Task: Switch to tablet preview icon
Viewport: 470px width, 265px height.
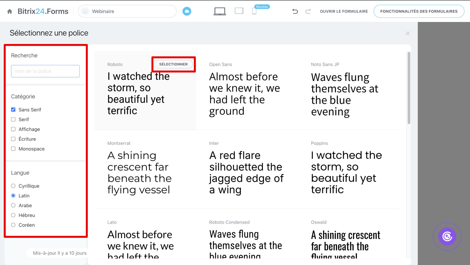Action: point(239,11)
